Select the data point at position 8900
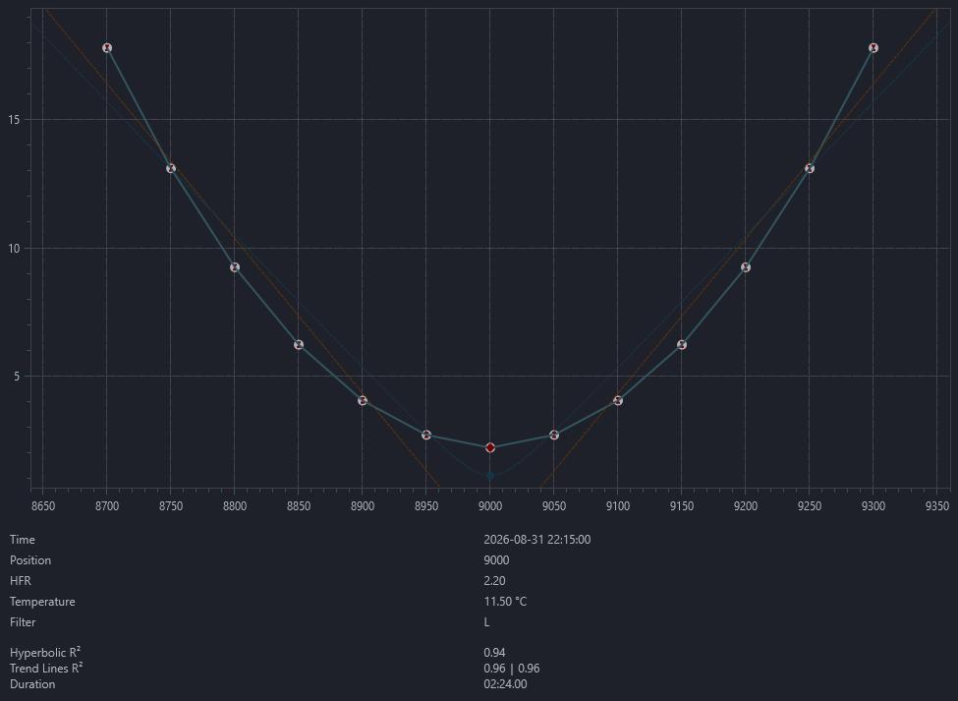 click(x=363, y=400)
